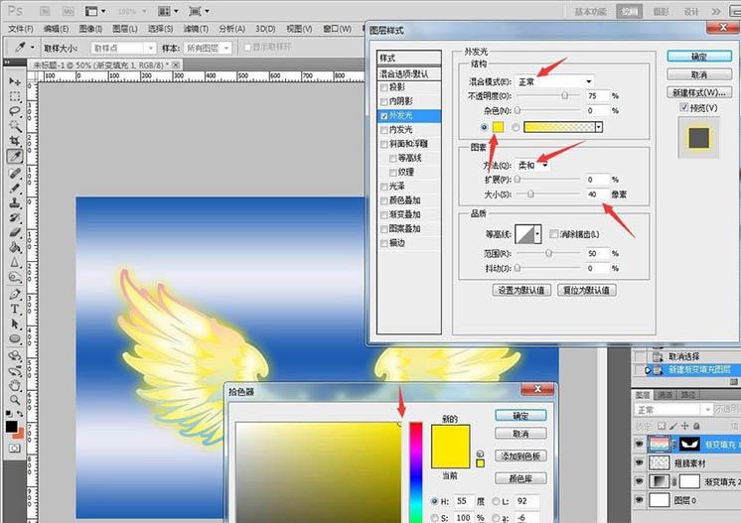Select the Clone Stamp tool
The image size is (741, 523).
click(15, 203)
